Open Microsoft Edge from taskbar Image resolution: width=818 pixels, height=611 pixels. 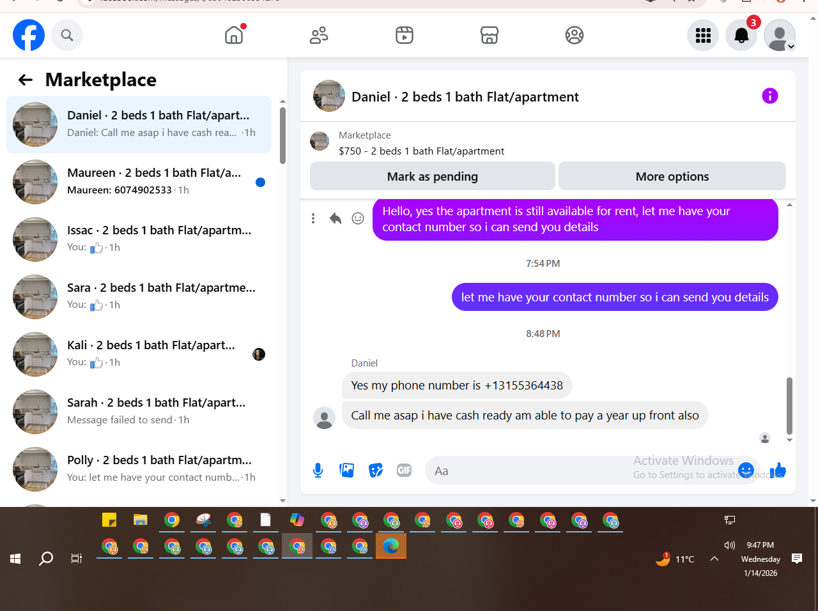[391, 546]
